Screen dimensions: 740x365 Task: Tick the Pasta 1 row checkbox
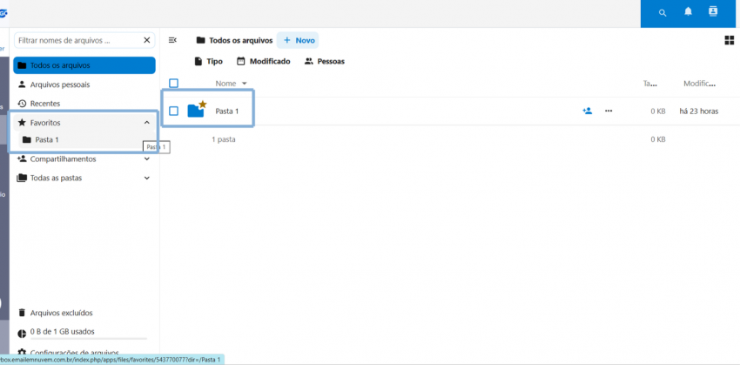coord(173,111)
